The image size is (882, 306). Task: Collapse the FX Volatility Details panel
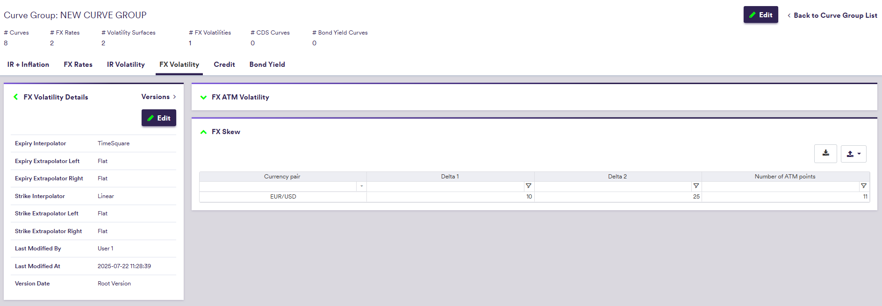tap(16, 97)
